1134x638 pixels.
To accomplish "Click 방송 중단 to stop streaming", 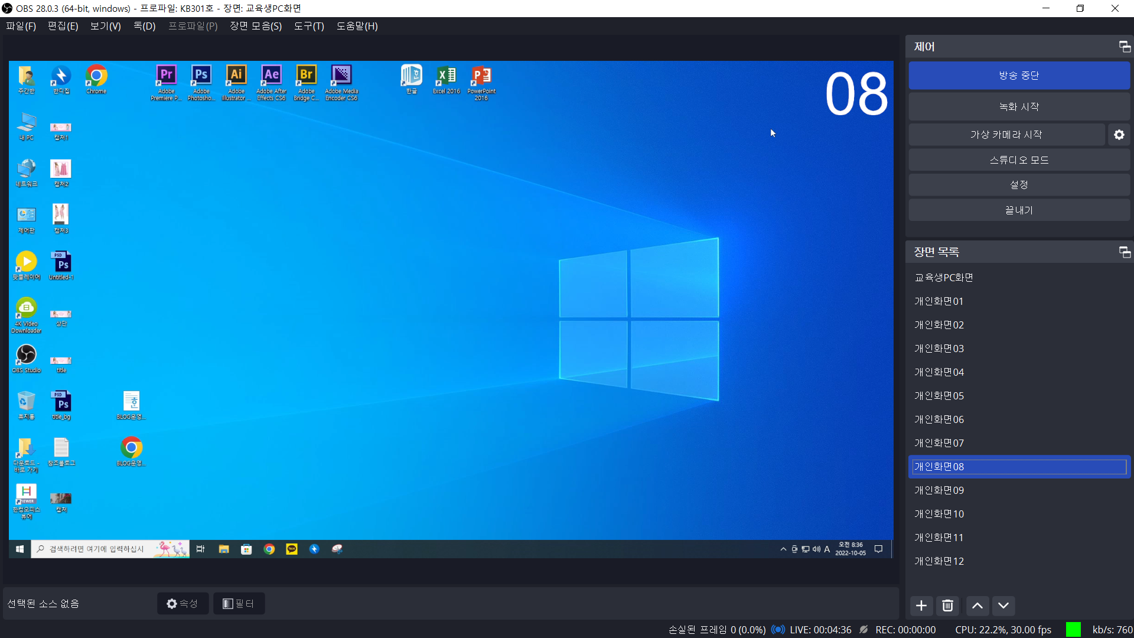I will point(1019,76).
